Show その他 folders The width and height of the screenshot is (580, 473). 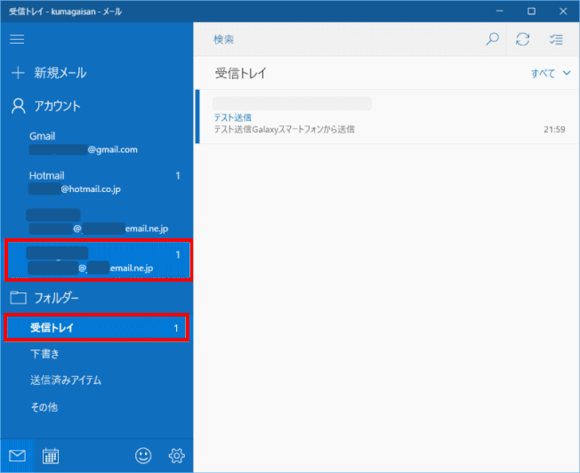tap(97, 407)
